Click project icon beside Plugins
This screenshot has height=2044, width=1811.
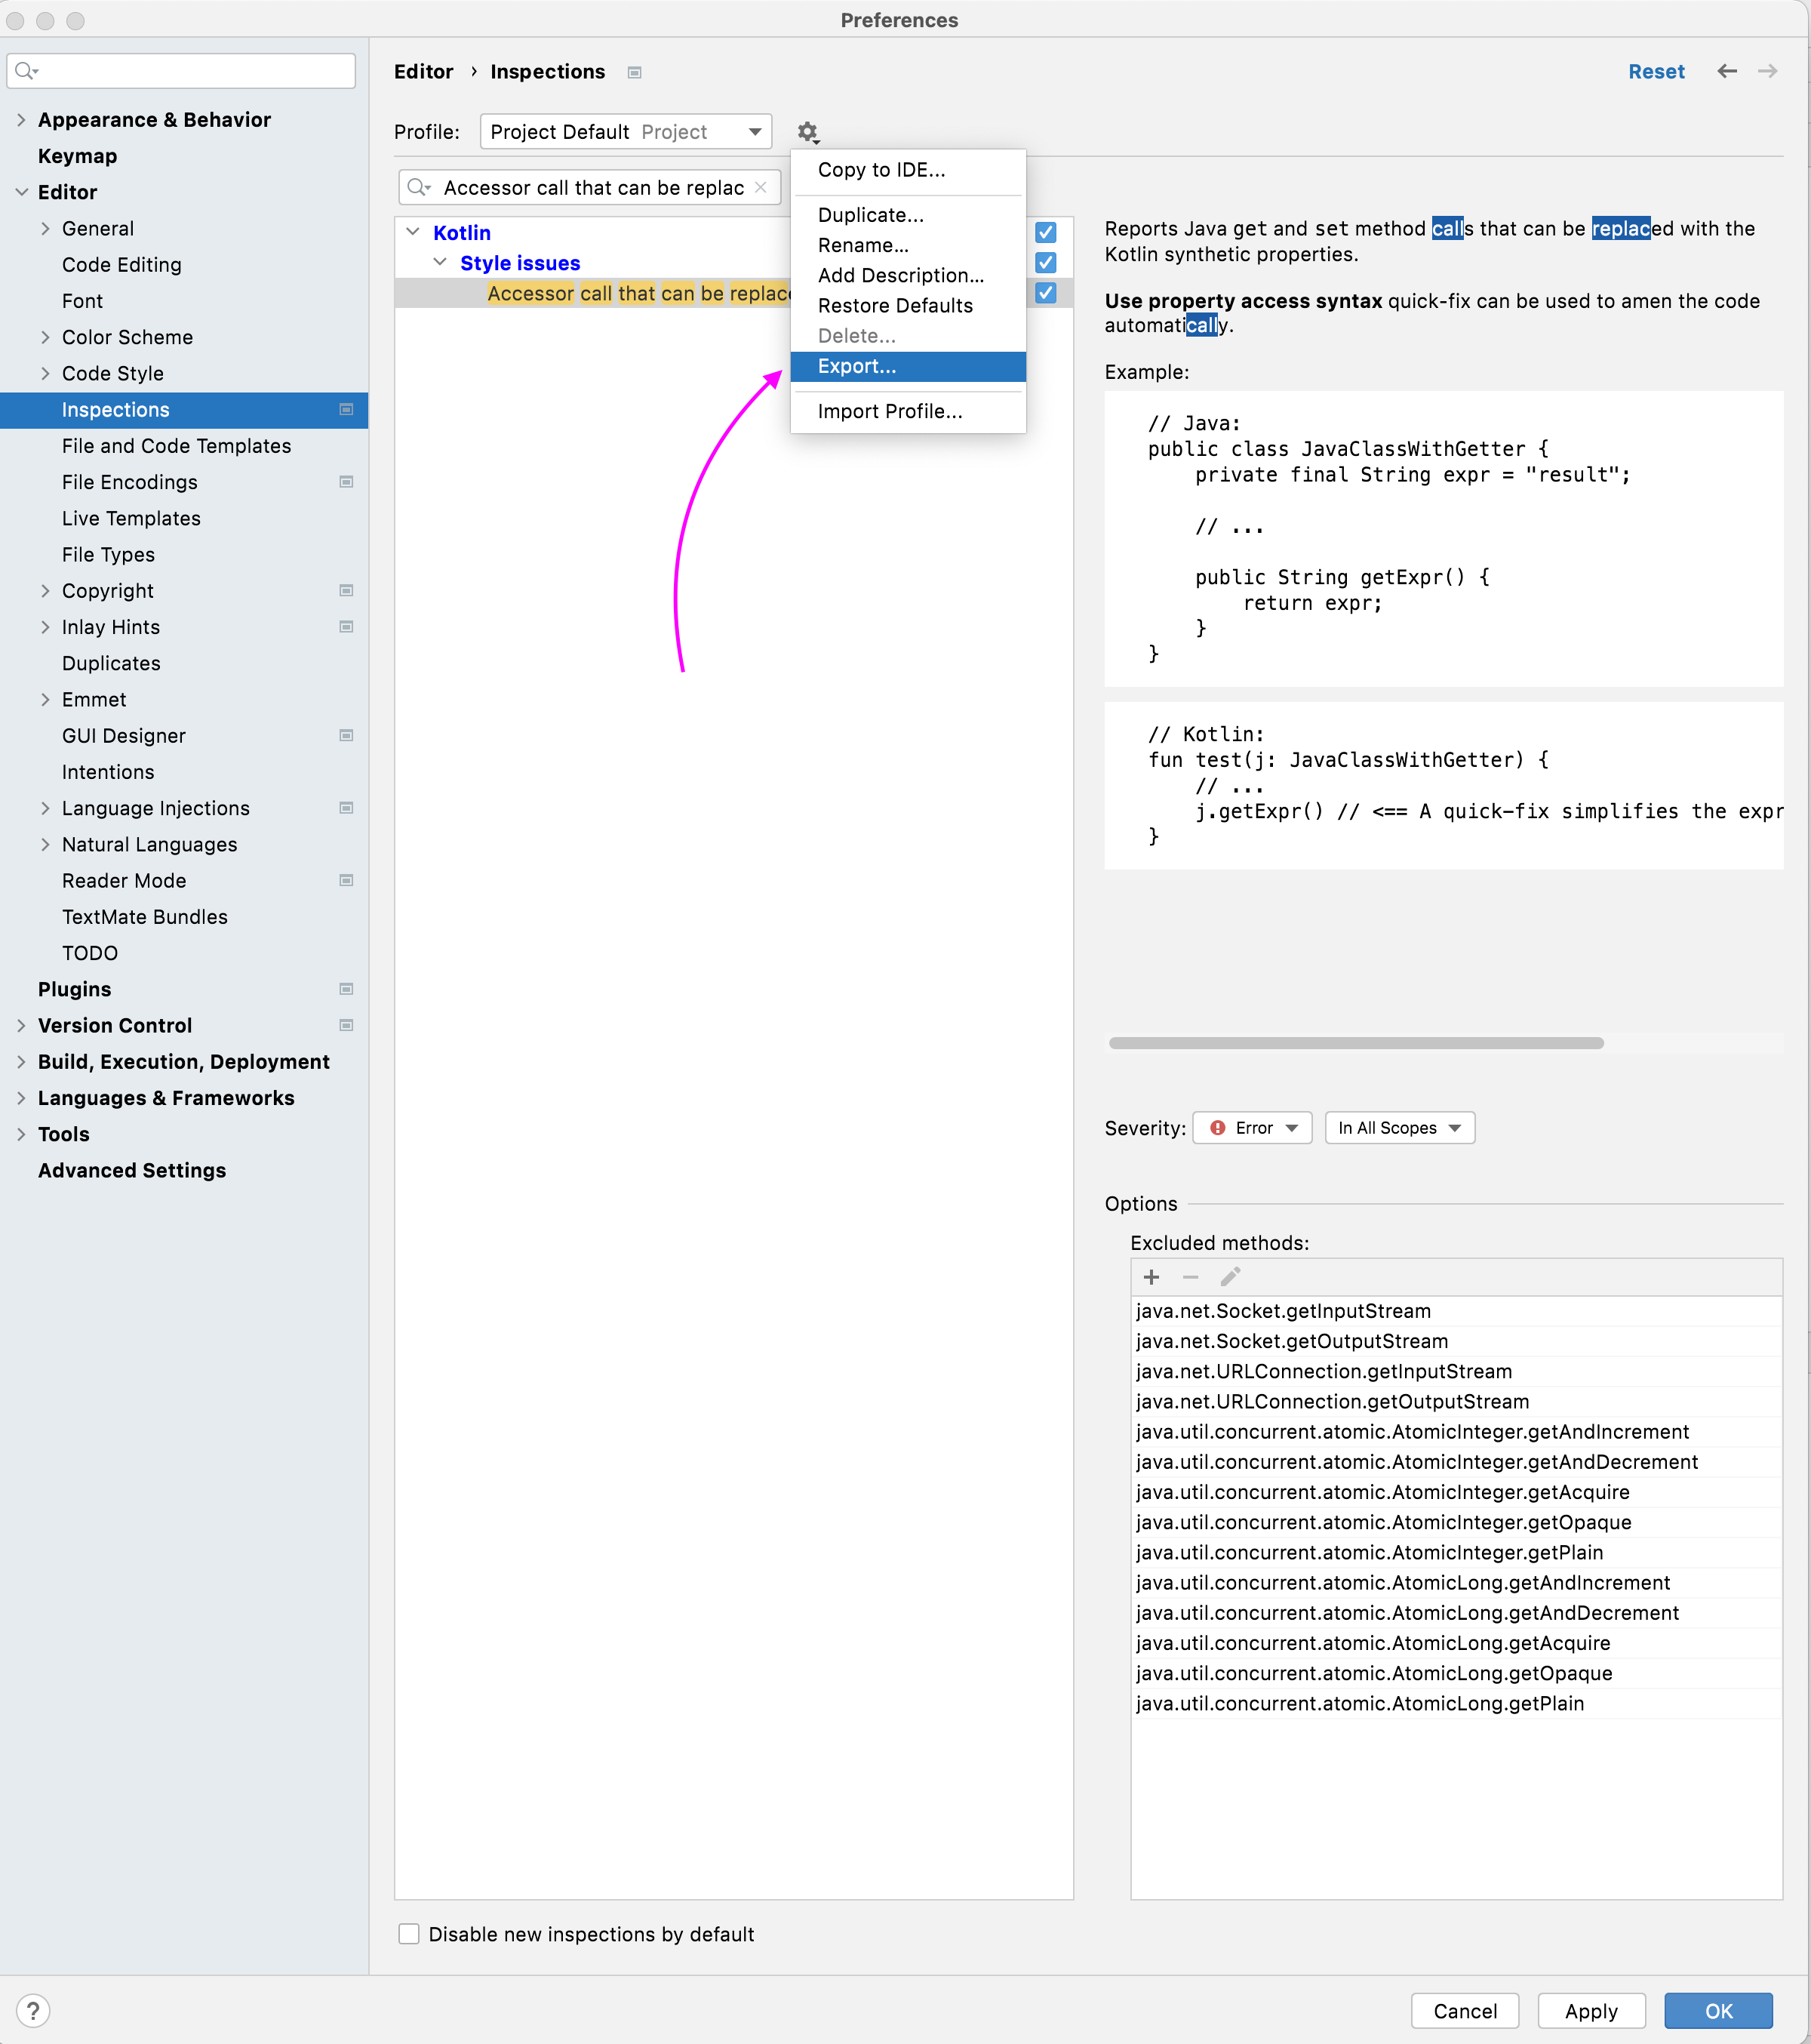pos(347,989)
